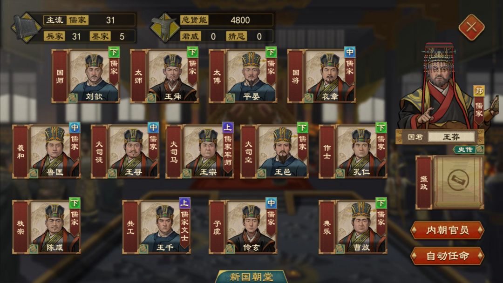This screenshot has width=503, height=283.
Task: Select the 典乐 official 曹放 card
Action: tap(353, 227)
